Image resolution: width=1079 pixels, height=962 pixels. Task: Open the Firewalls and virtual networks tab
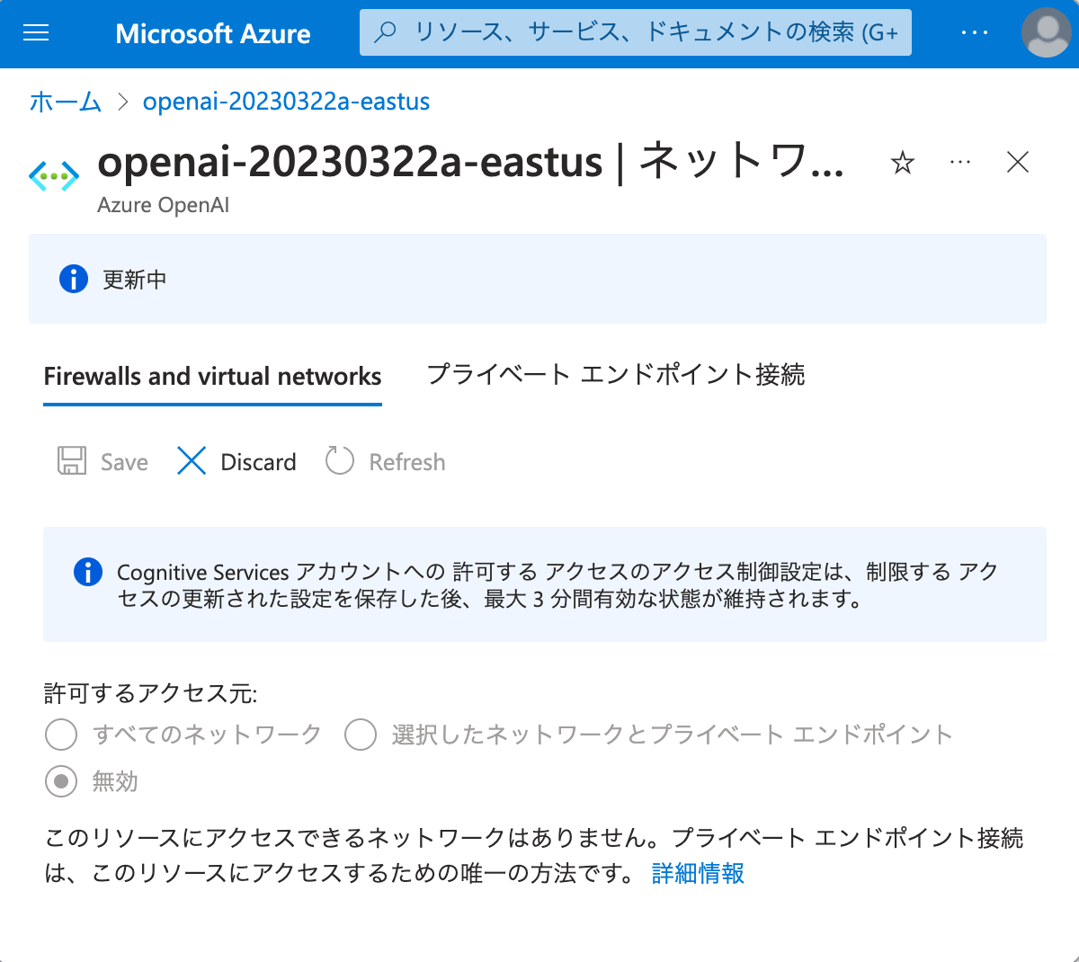(x=212, y=376)
